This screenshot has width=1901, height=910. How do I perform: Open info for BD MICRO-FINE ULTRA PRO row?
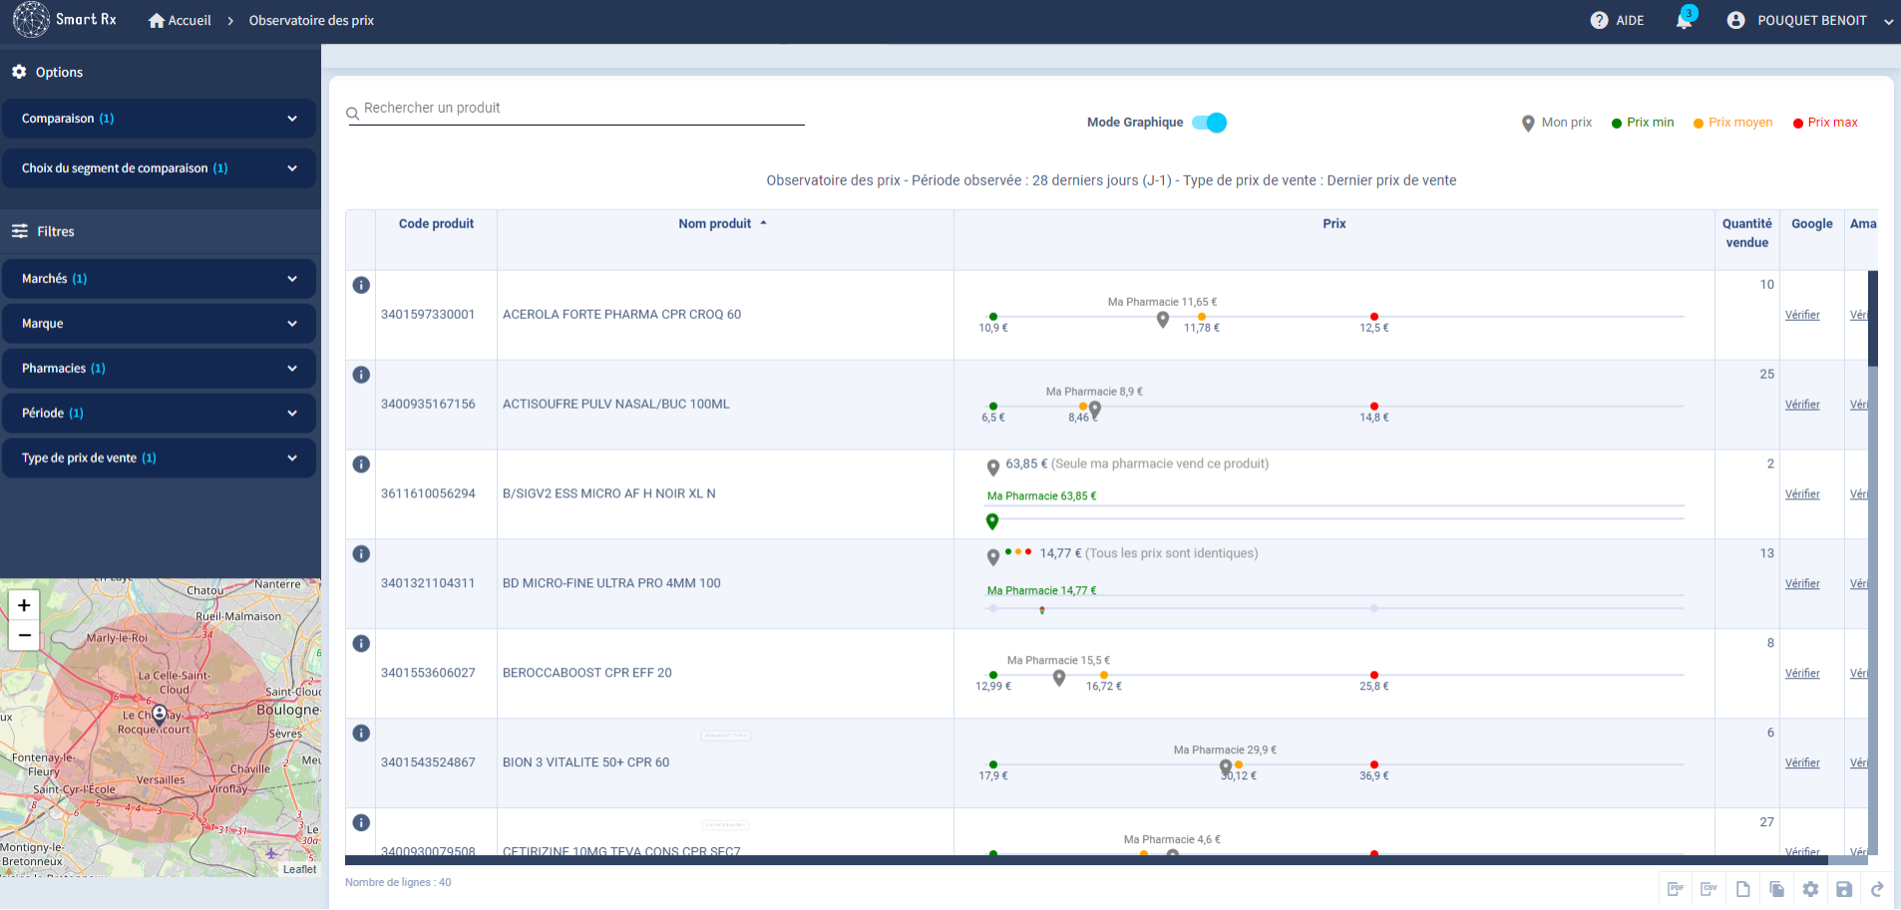tap(361, 554)
